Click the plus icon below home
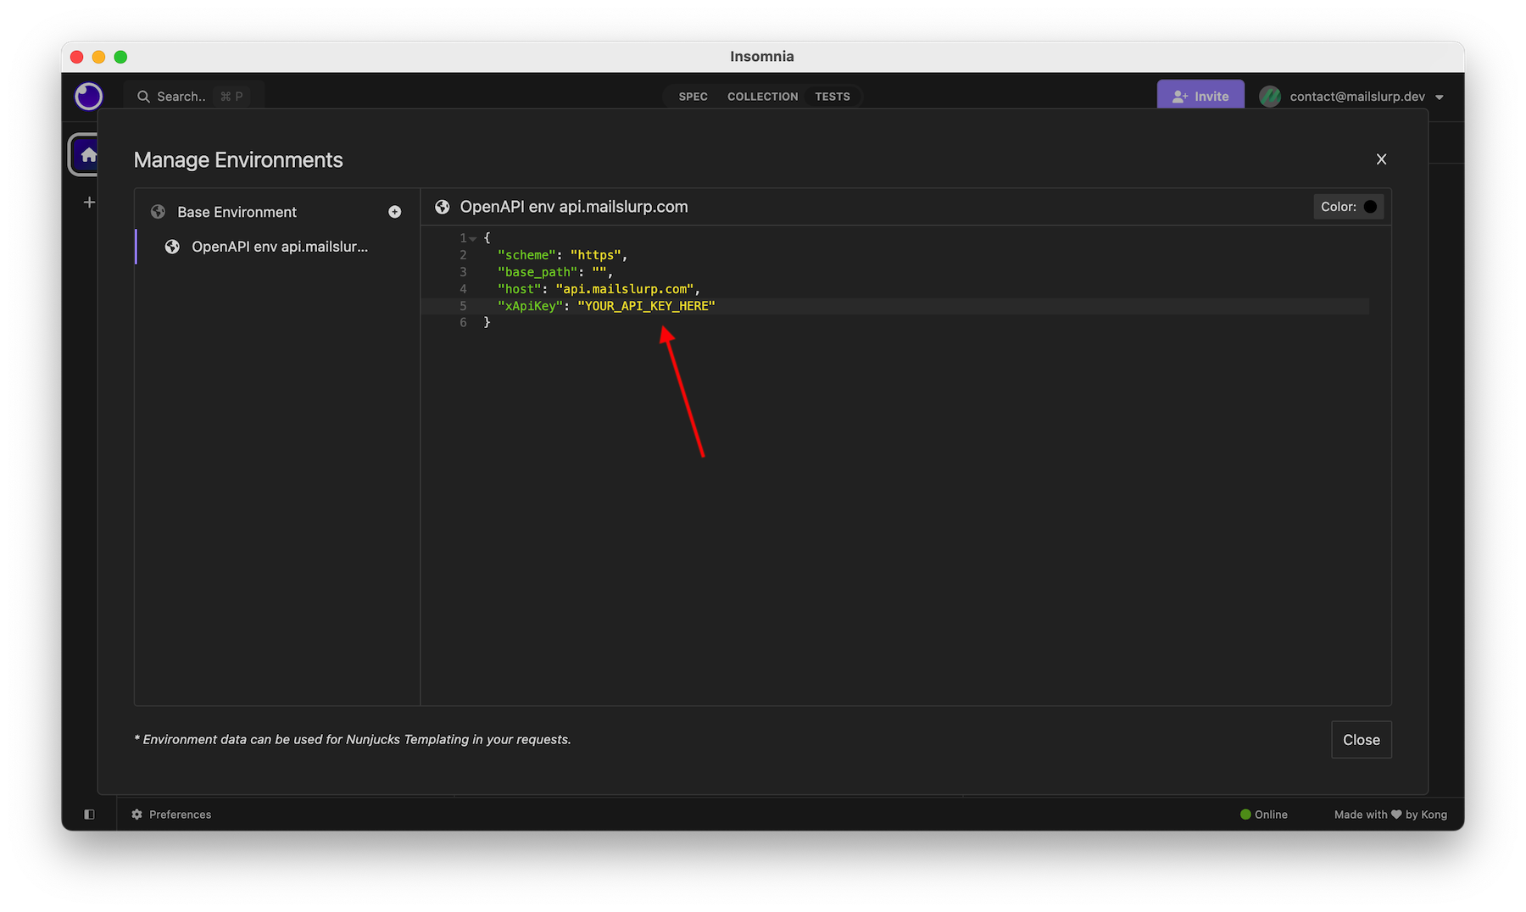 89,203
